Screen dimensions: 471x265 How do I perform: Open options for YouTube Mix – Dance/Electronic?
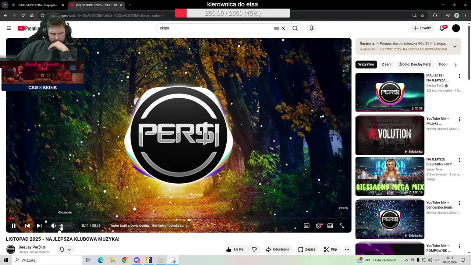pyautogui.click(x=459, y=203)
